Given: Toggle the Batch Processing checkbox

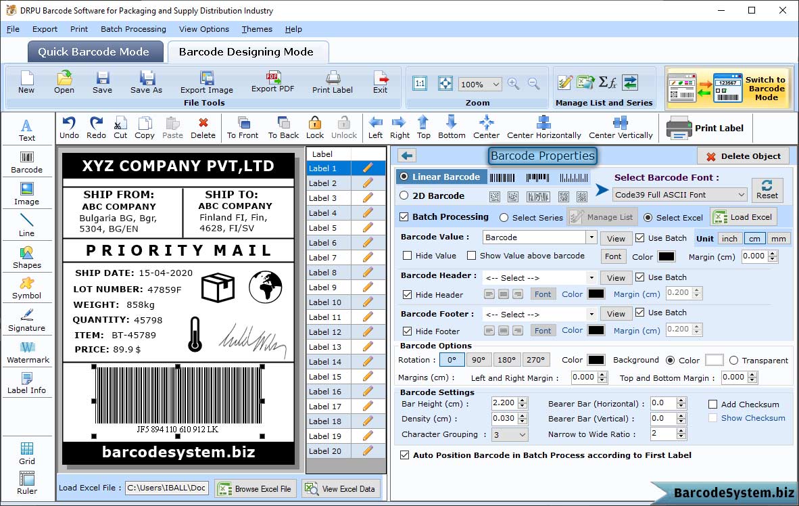Looking at the screenshot, I should pyautogui.click(x=404, y=216).
